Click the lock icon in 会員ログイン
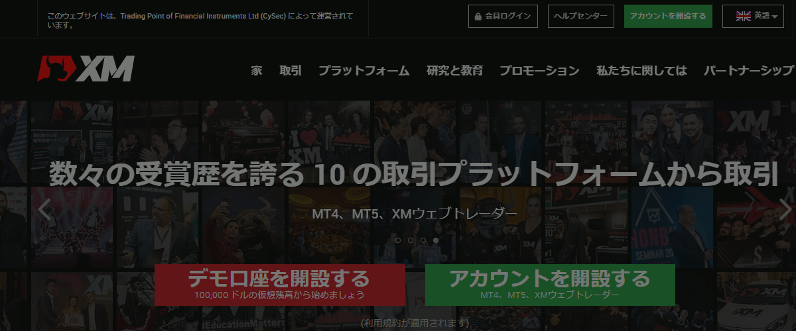Image resolution: width=796 pixels, height=331 pixels. [x=478, y=17]
